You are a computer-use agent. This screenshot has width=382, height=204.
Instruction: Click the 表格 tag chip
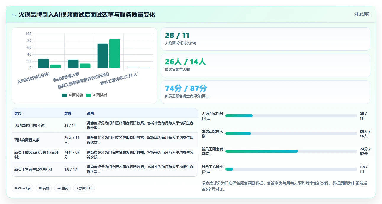click(x=44, y=188)
